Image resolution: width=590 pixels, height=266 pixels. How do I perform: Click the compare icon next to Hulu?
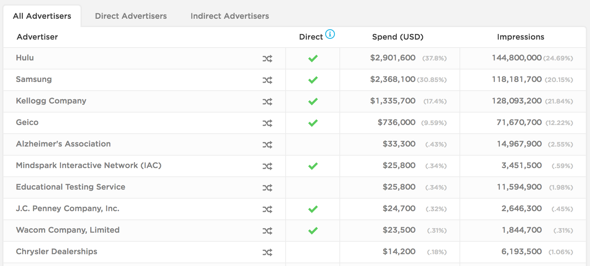click(x=267, y=58)
